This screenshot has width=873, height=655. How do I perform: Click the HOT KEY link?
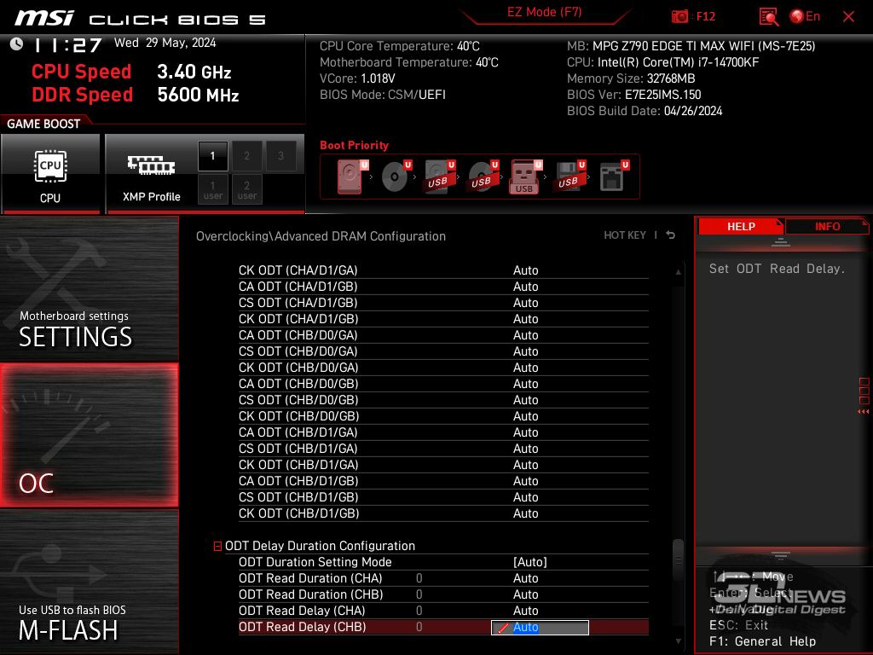click(x=625, y=235)
